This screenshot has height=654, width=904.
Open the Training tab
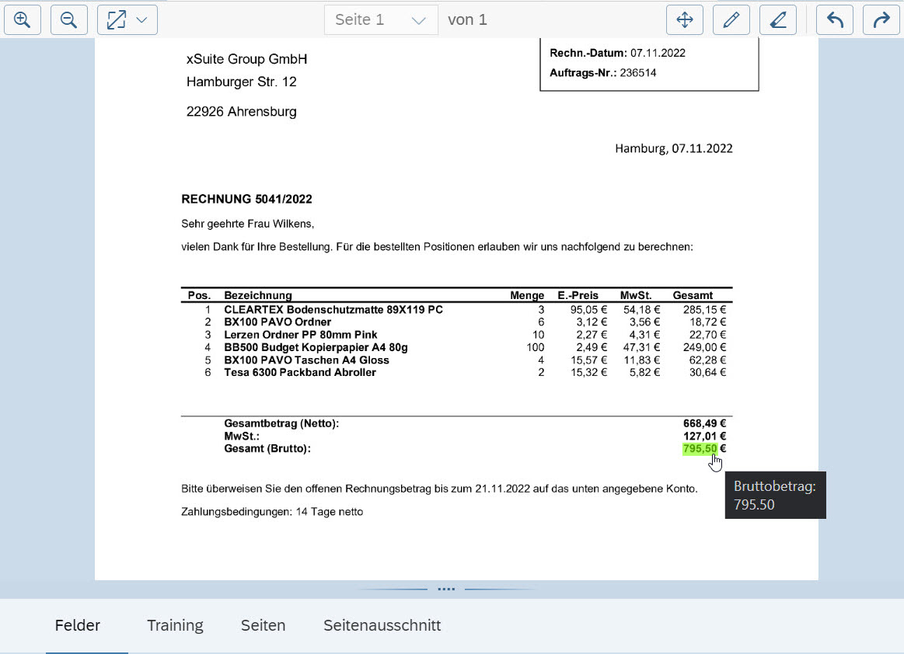click(x=175, y=625)
